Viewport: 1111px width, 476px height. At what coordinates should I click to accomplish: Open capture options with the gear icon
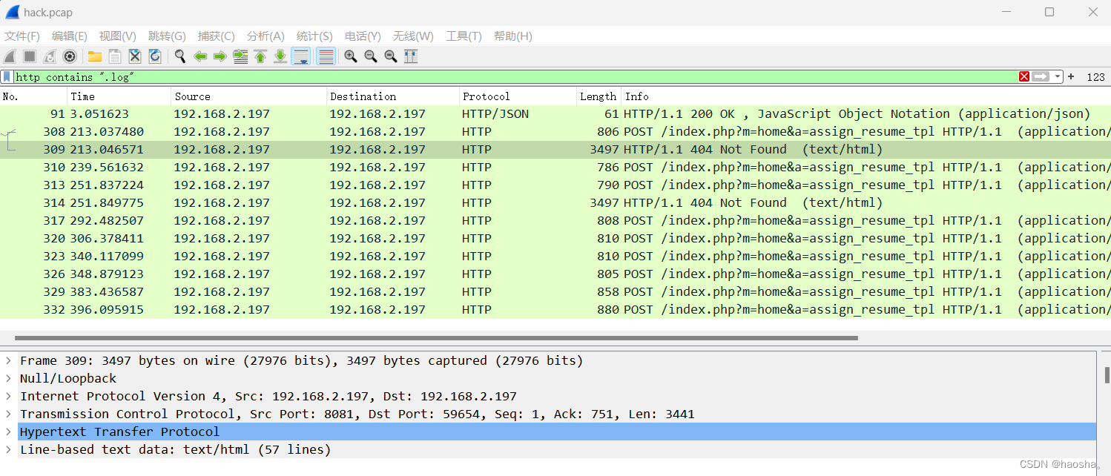click(x=69, y=56)
